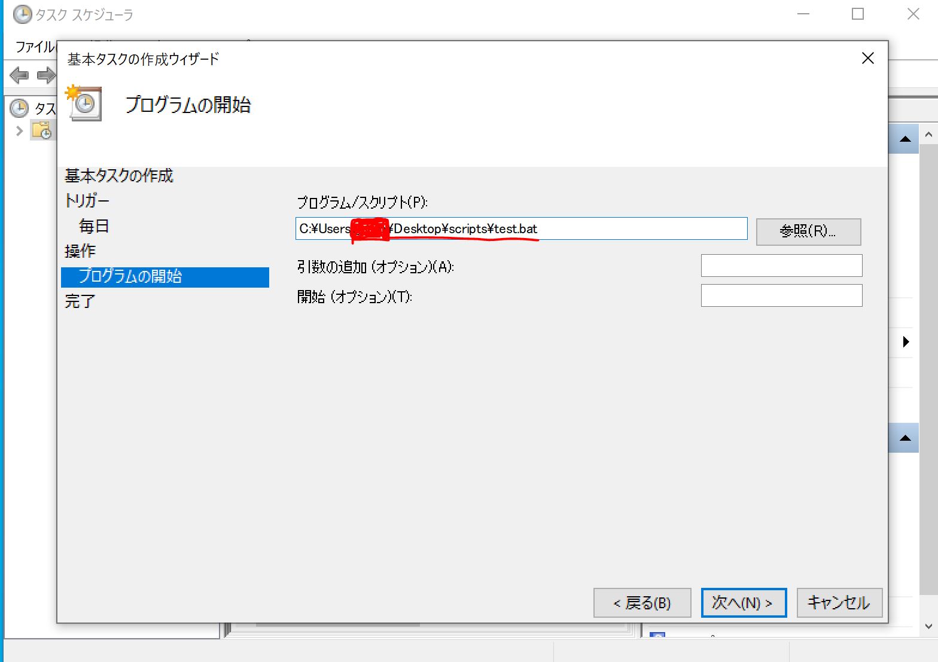The height and width of the screenshot is (662, 938).
Task: Click the 開始 (オプション) start-in field
Action: coord(781,295)
